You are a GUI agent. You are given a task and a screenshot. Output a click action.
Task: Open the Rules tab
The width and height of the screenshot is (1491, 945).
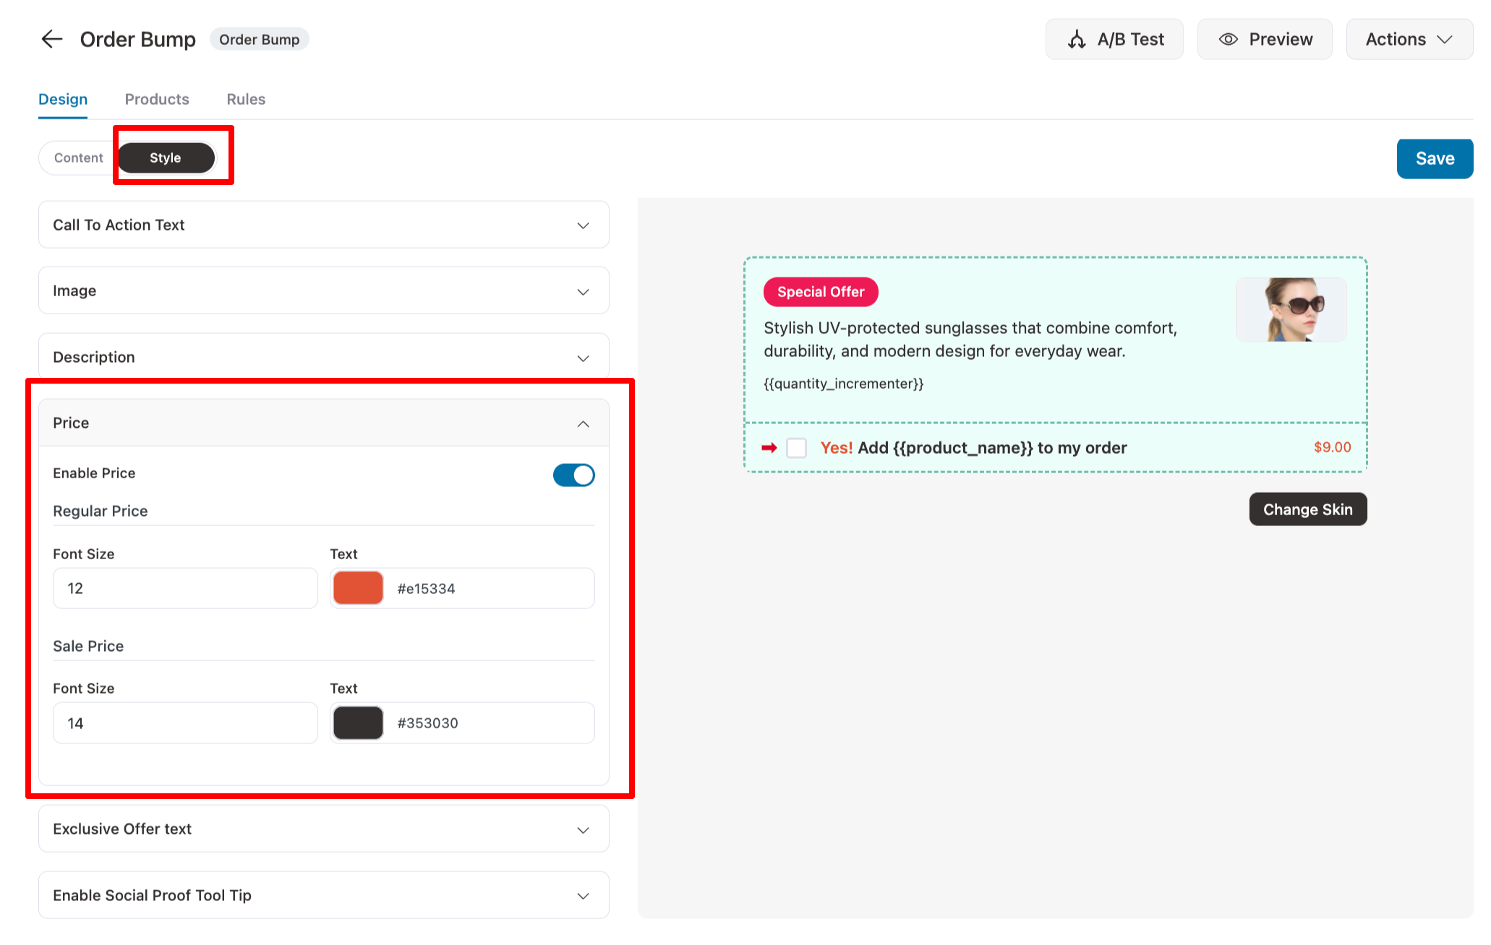click(x=246, y=99)
